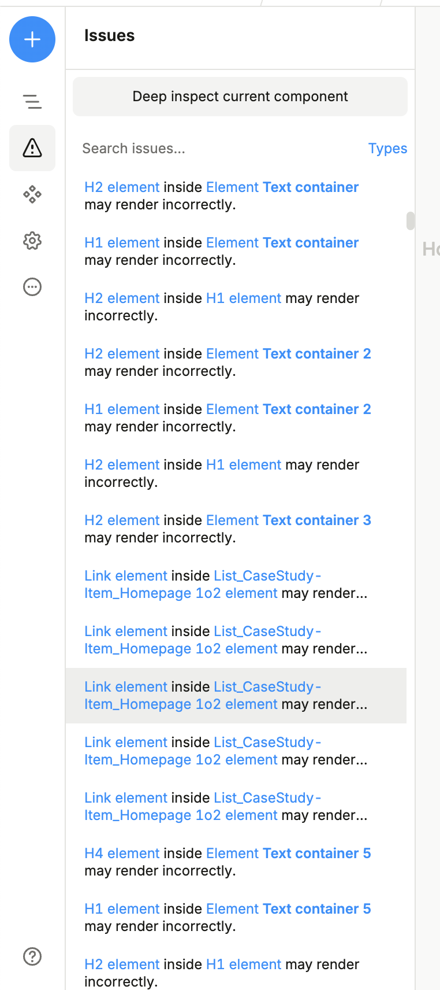Click the more options ellipsis circle icon
This screenshot has width=440, height=990.
[x=32, y=287]
